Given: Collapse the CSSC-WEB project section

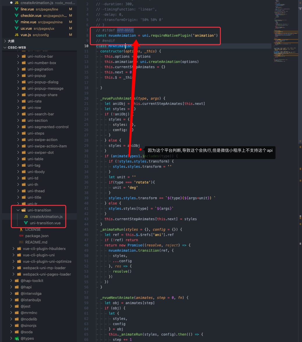Looking at the screenshot, I should tap(5, 47).
